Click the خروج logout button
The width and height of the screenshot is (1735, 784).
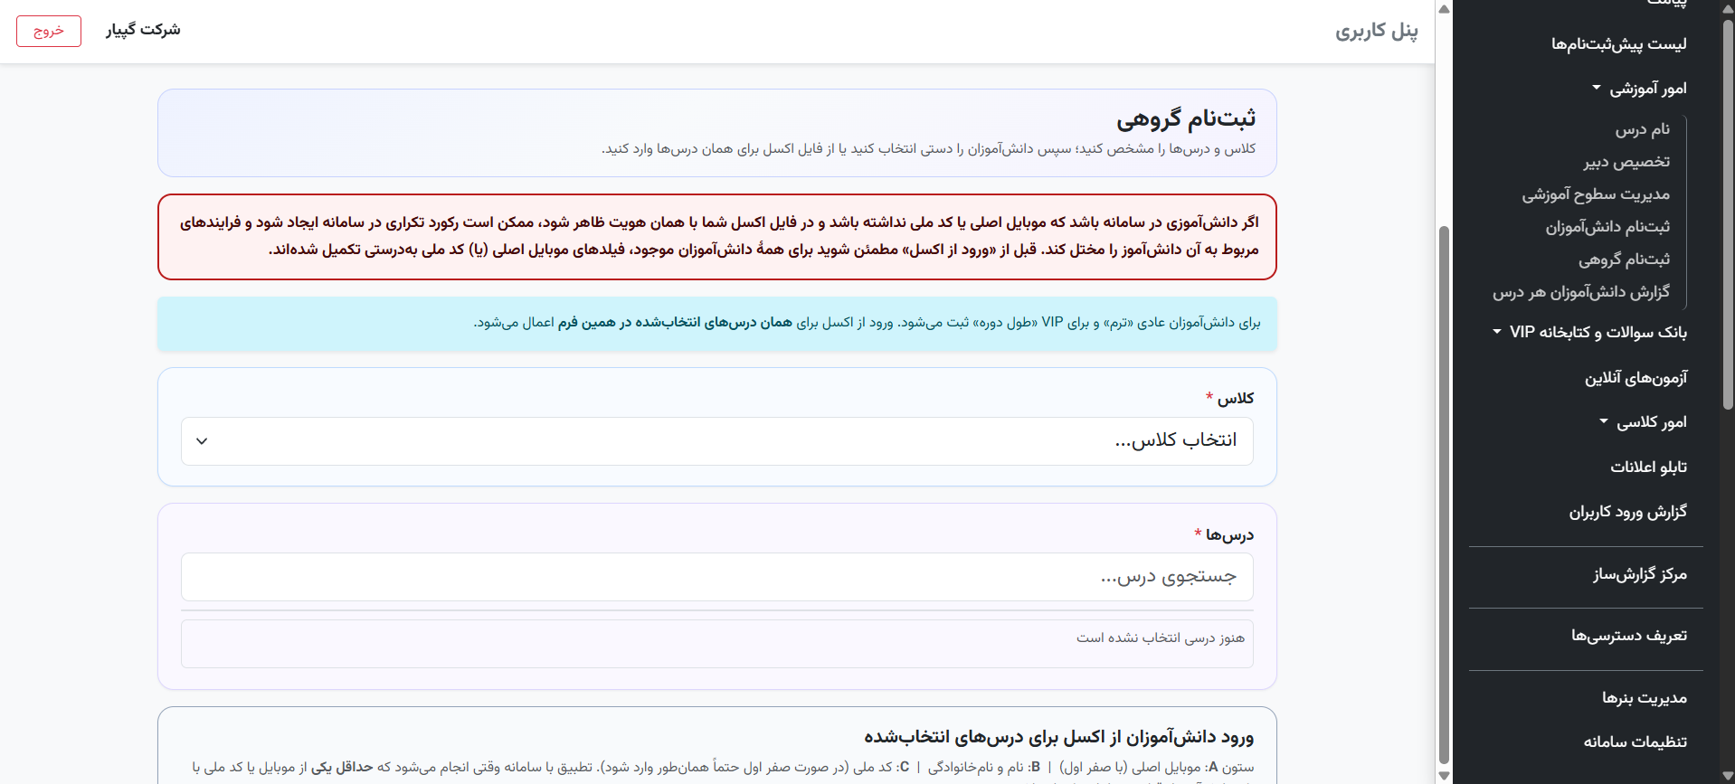[x=49, y=31]
